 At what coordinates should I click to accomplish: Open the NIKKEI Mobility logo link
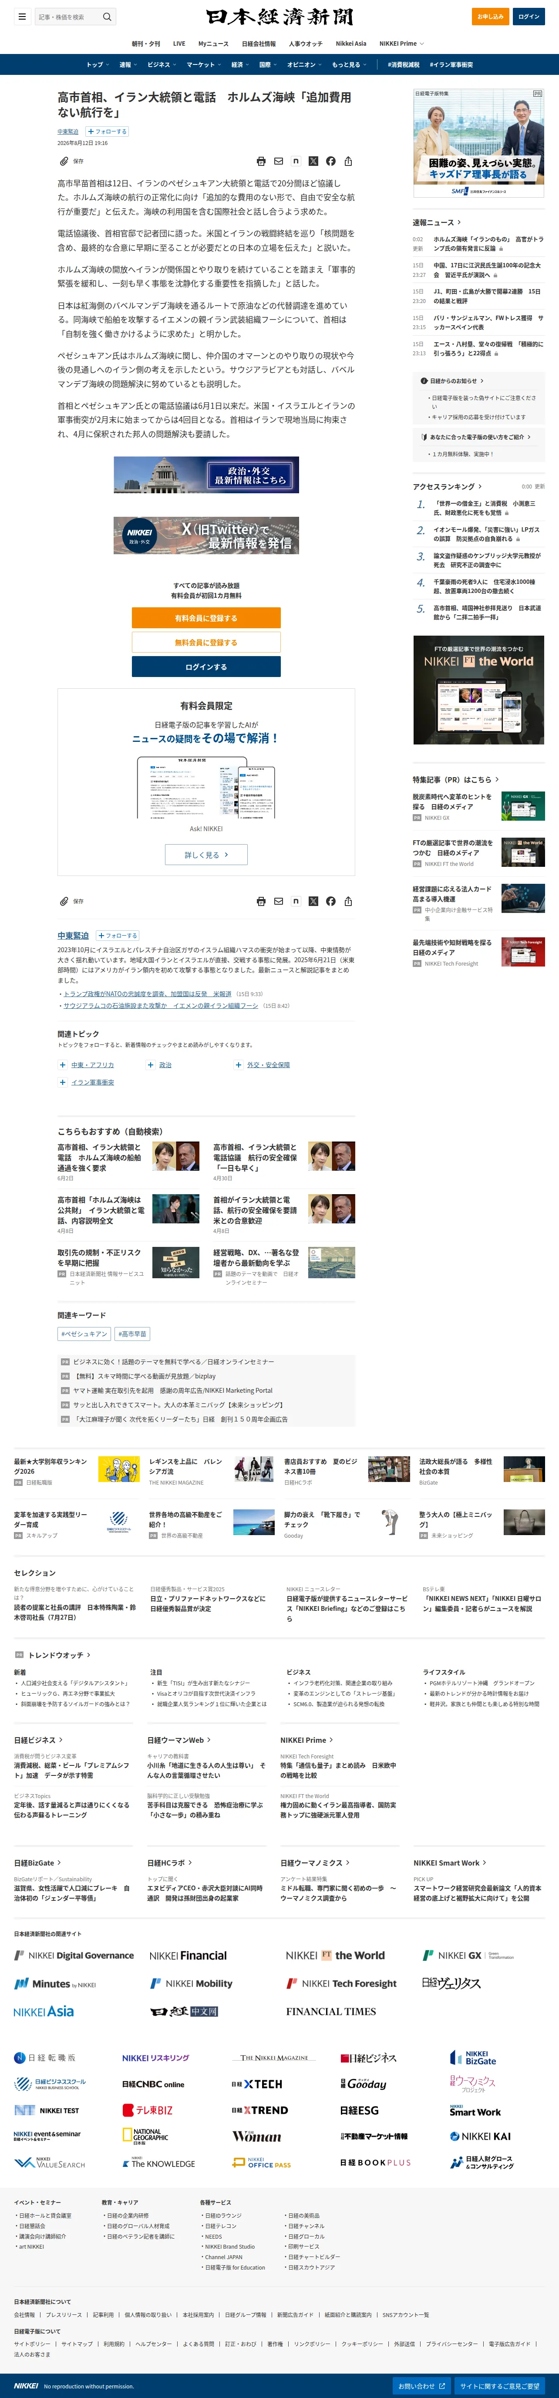[x=192, y=1984]
